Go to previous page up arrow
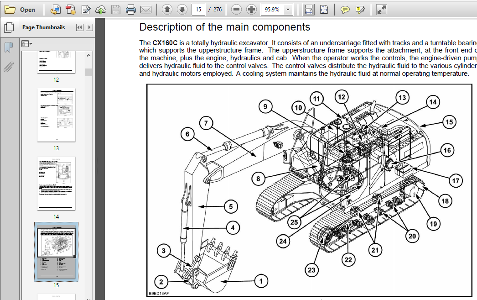This screenshot has height=300, width=477. (167, 10)
